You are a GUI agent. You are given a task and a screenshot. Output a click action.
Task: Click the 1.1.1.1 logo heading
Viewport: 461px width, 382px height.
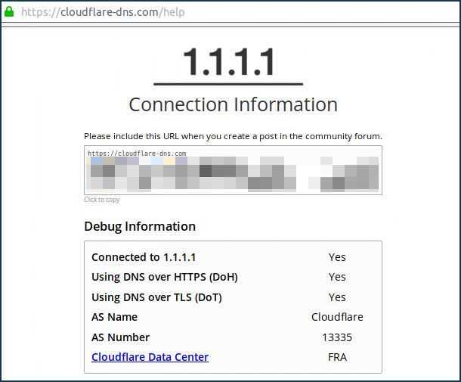pos(228,62)
